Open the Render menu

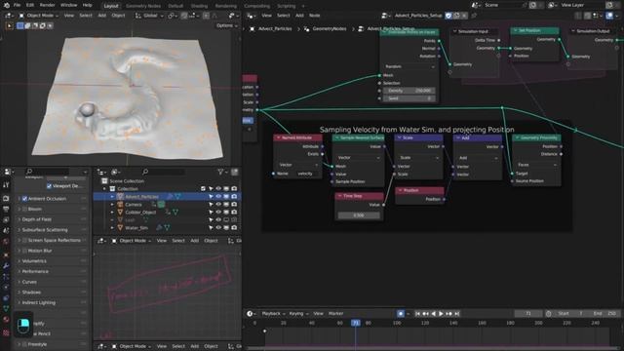pyautogui.click(x=47, y=5)
